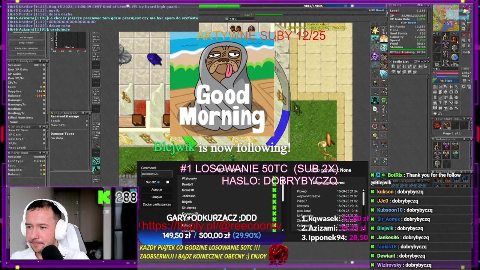Click Copiar participantes button
This screenshot has width=480, height=270.
[x=157, y=204]
